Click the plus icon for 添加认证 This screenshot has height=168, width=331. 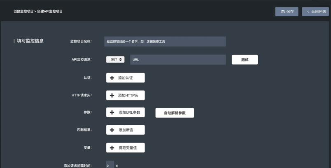coord(112,78)
